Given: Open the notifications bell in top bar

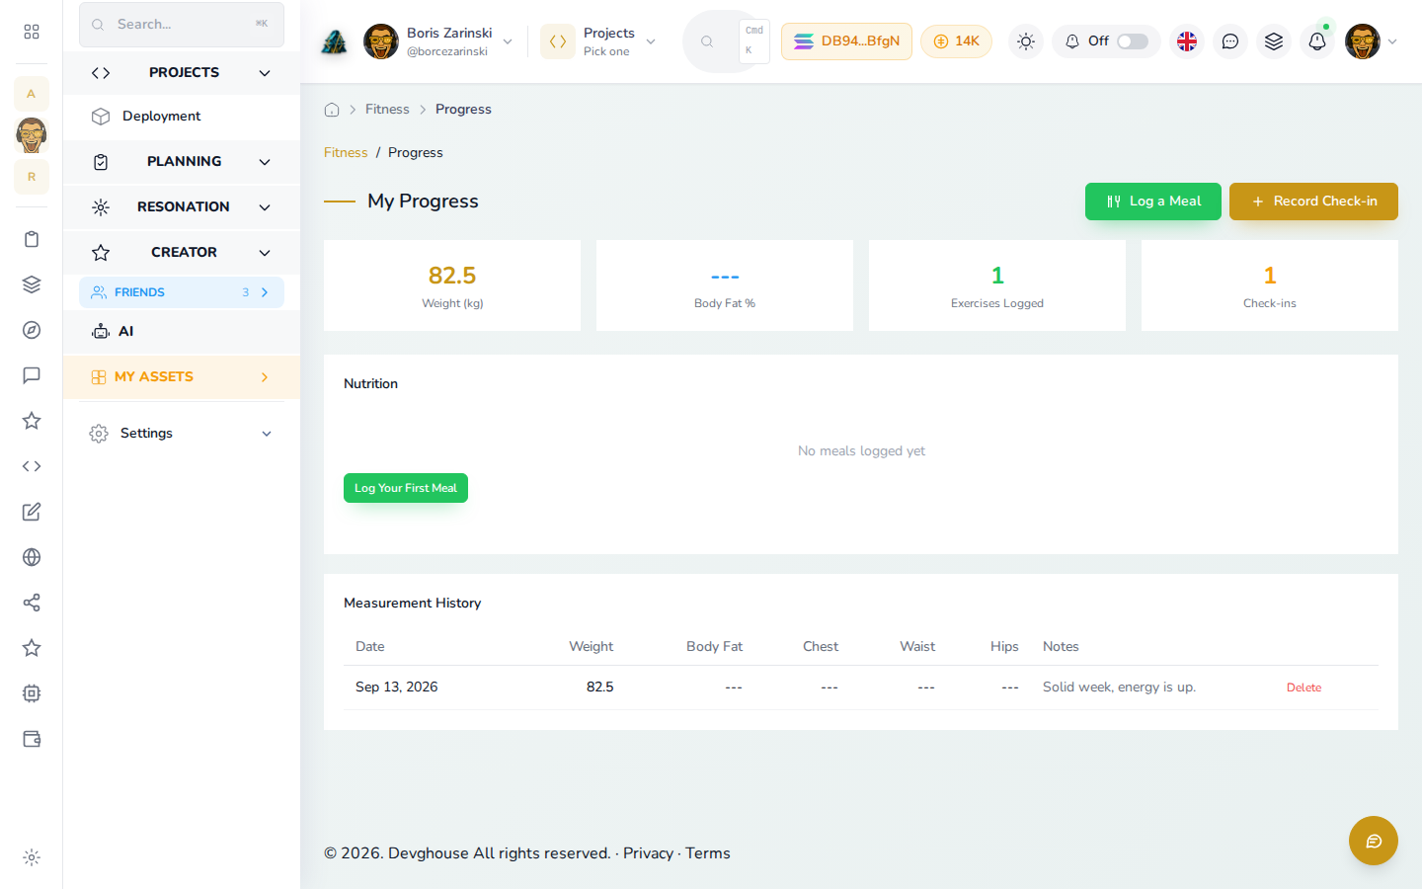Looking at the screenshot, I should click(x=1317, y=41).
